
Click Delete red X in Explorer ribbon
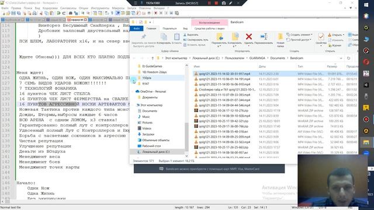[x=249, y=36]
